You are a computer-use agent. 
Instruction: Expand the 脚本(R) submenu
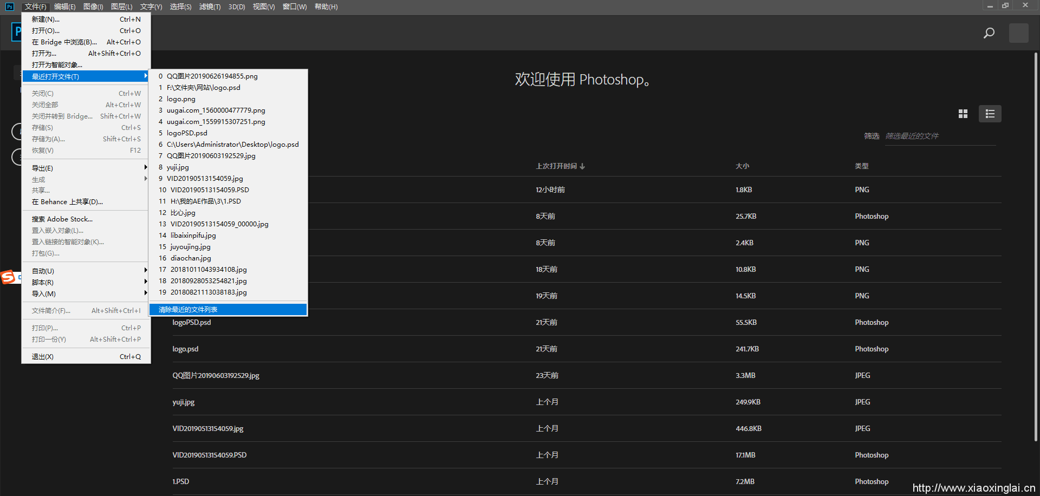point(86,282)
